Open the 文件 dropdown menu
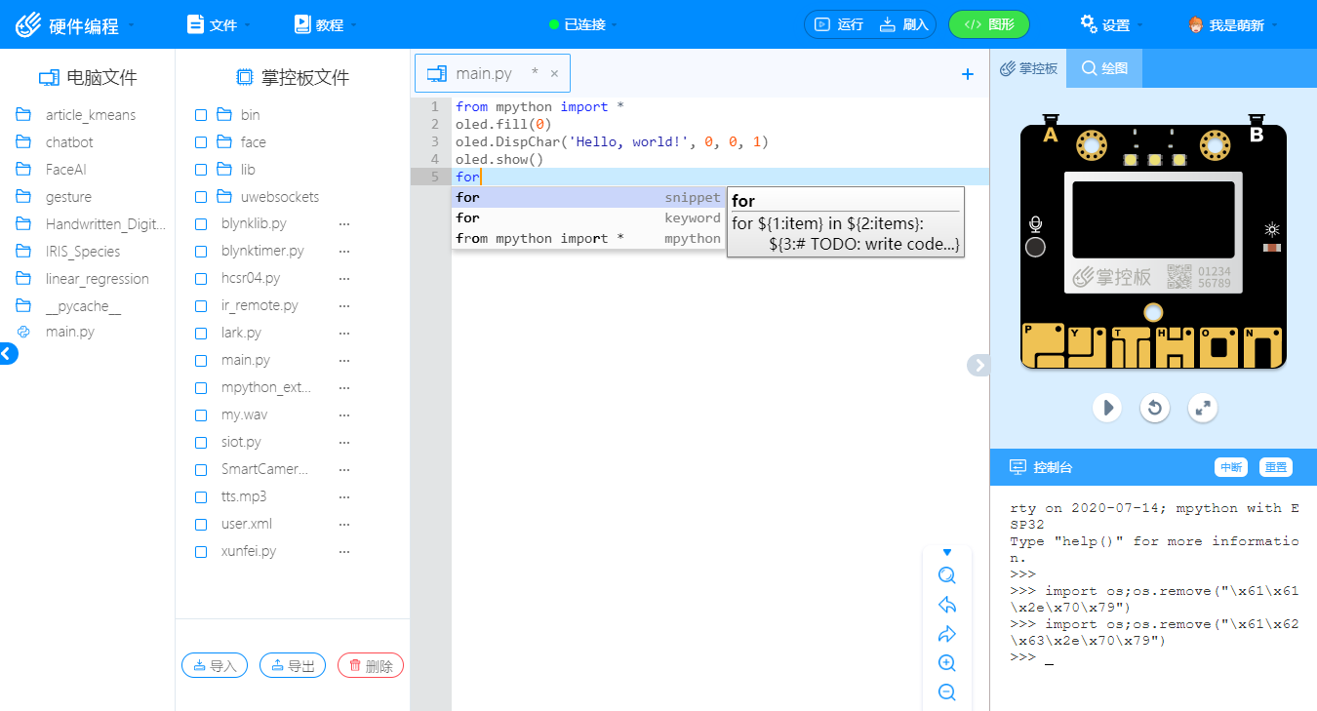 point(219,24)
